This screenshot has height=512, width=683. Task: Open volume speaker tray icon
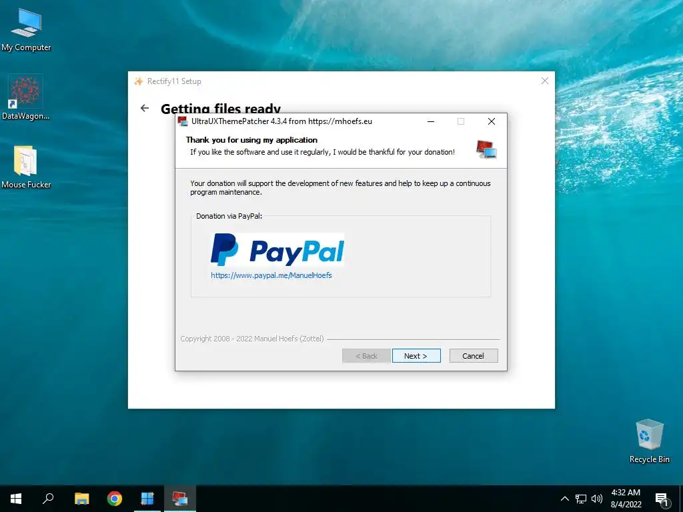pyautogui.click(x=597, y=499)
